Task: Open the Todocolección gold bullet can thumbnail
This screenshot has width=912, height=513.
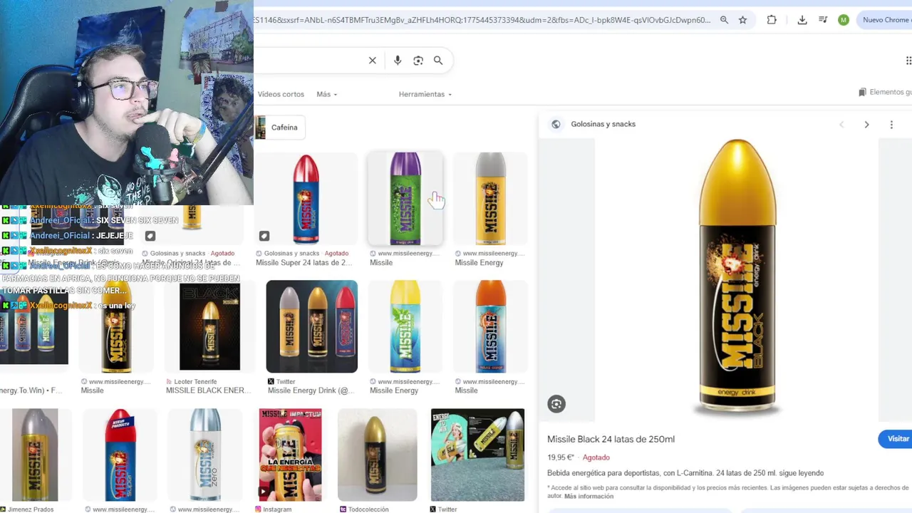Action: (x=377, y=455)
